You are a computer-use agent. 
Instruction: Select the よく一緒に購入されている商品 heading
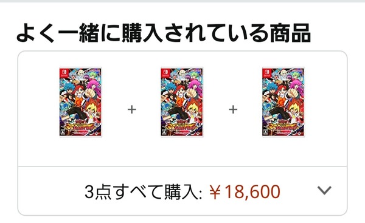[164, 33]
